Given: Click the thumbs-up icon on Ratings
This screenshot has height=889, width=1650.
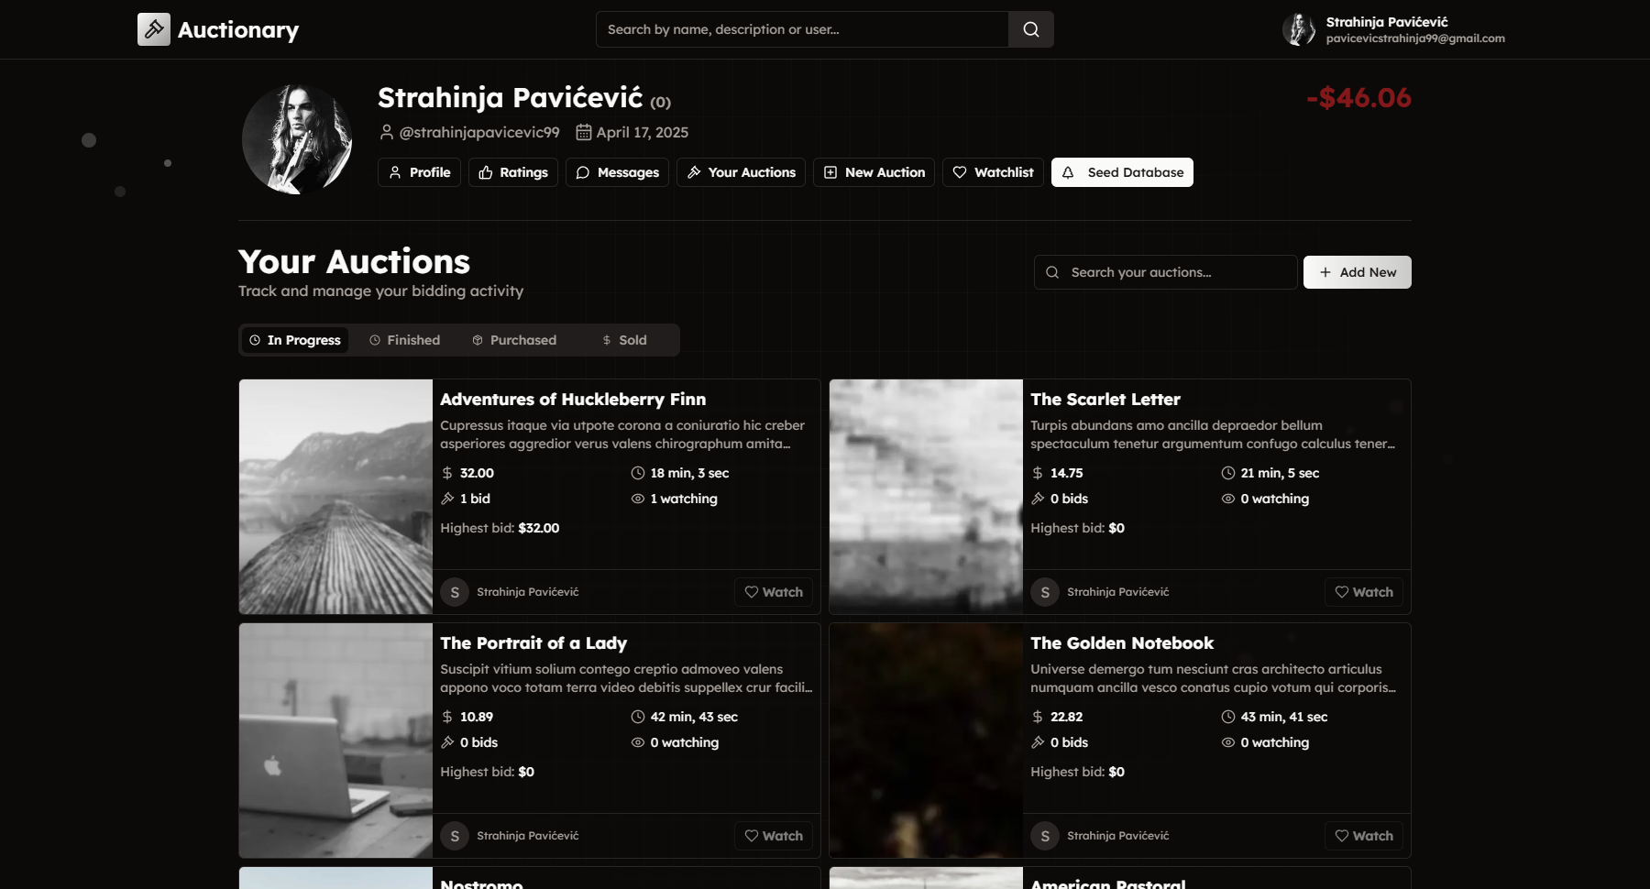Looking at the screenshot, I should click(x=486, y=172).
